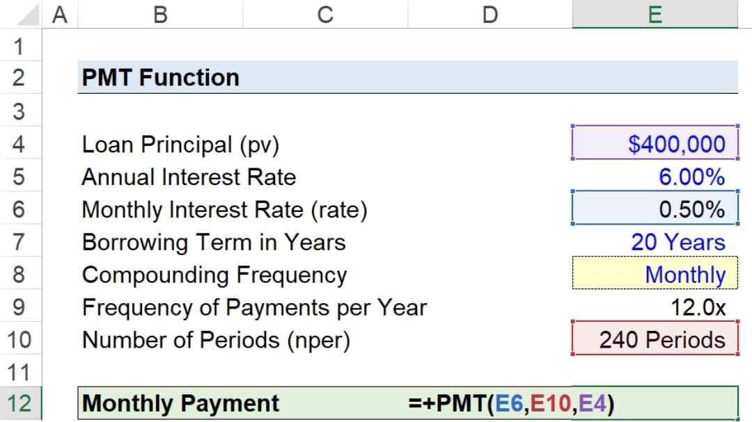Click the 240 Periods cell
Viewport: 752px width, 422px height.
coord(655,340)
